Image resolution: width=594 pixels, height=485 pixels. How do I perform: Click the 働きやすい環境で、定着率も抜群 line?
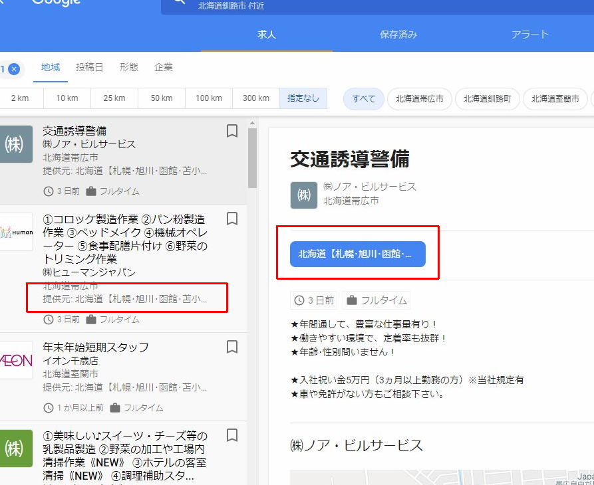[369, 338]
